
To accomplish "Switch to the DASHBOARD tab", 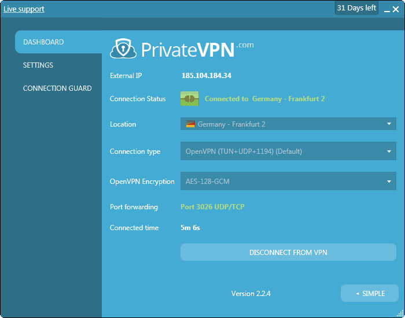I will point(58,42).
